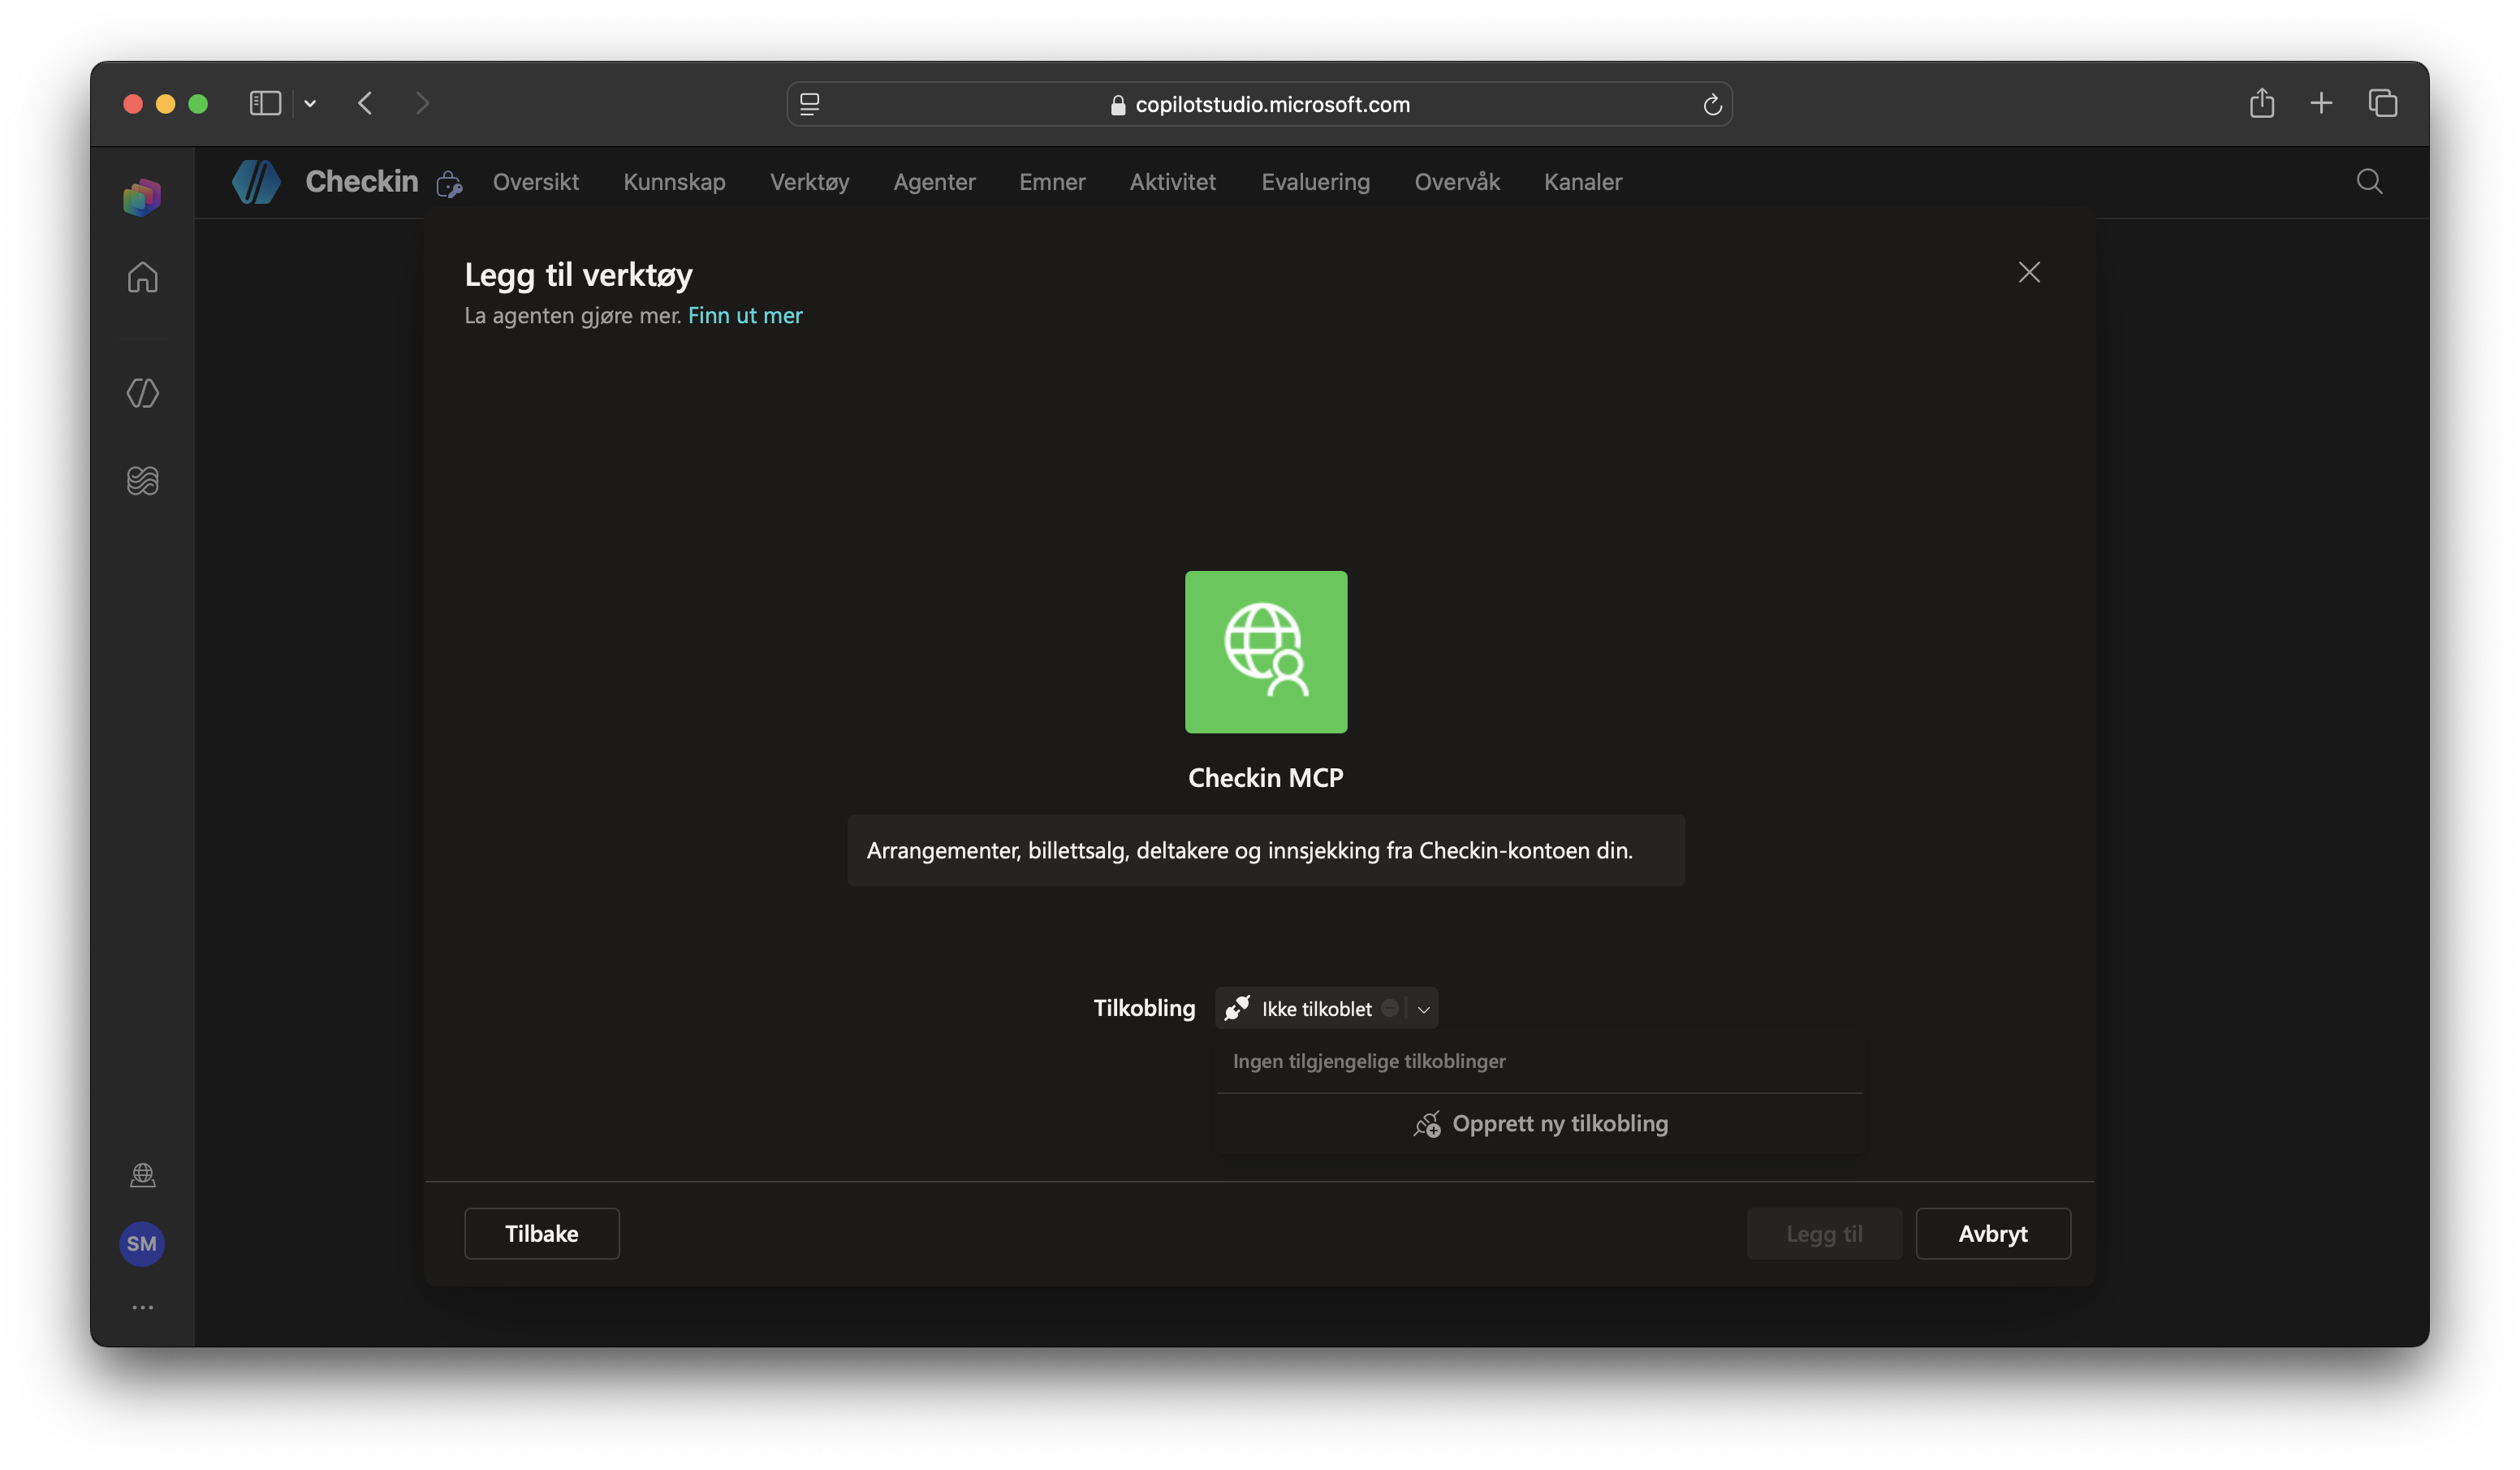Go back in Safari
Screen dimensions: 2520x1470
365,103
